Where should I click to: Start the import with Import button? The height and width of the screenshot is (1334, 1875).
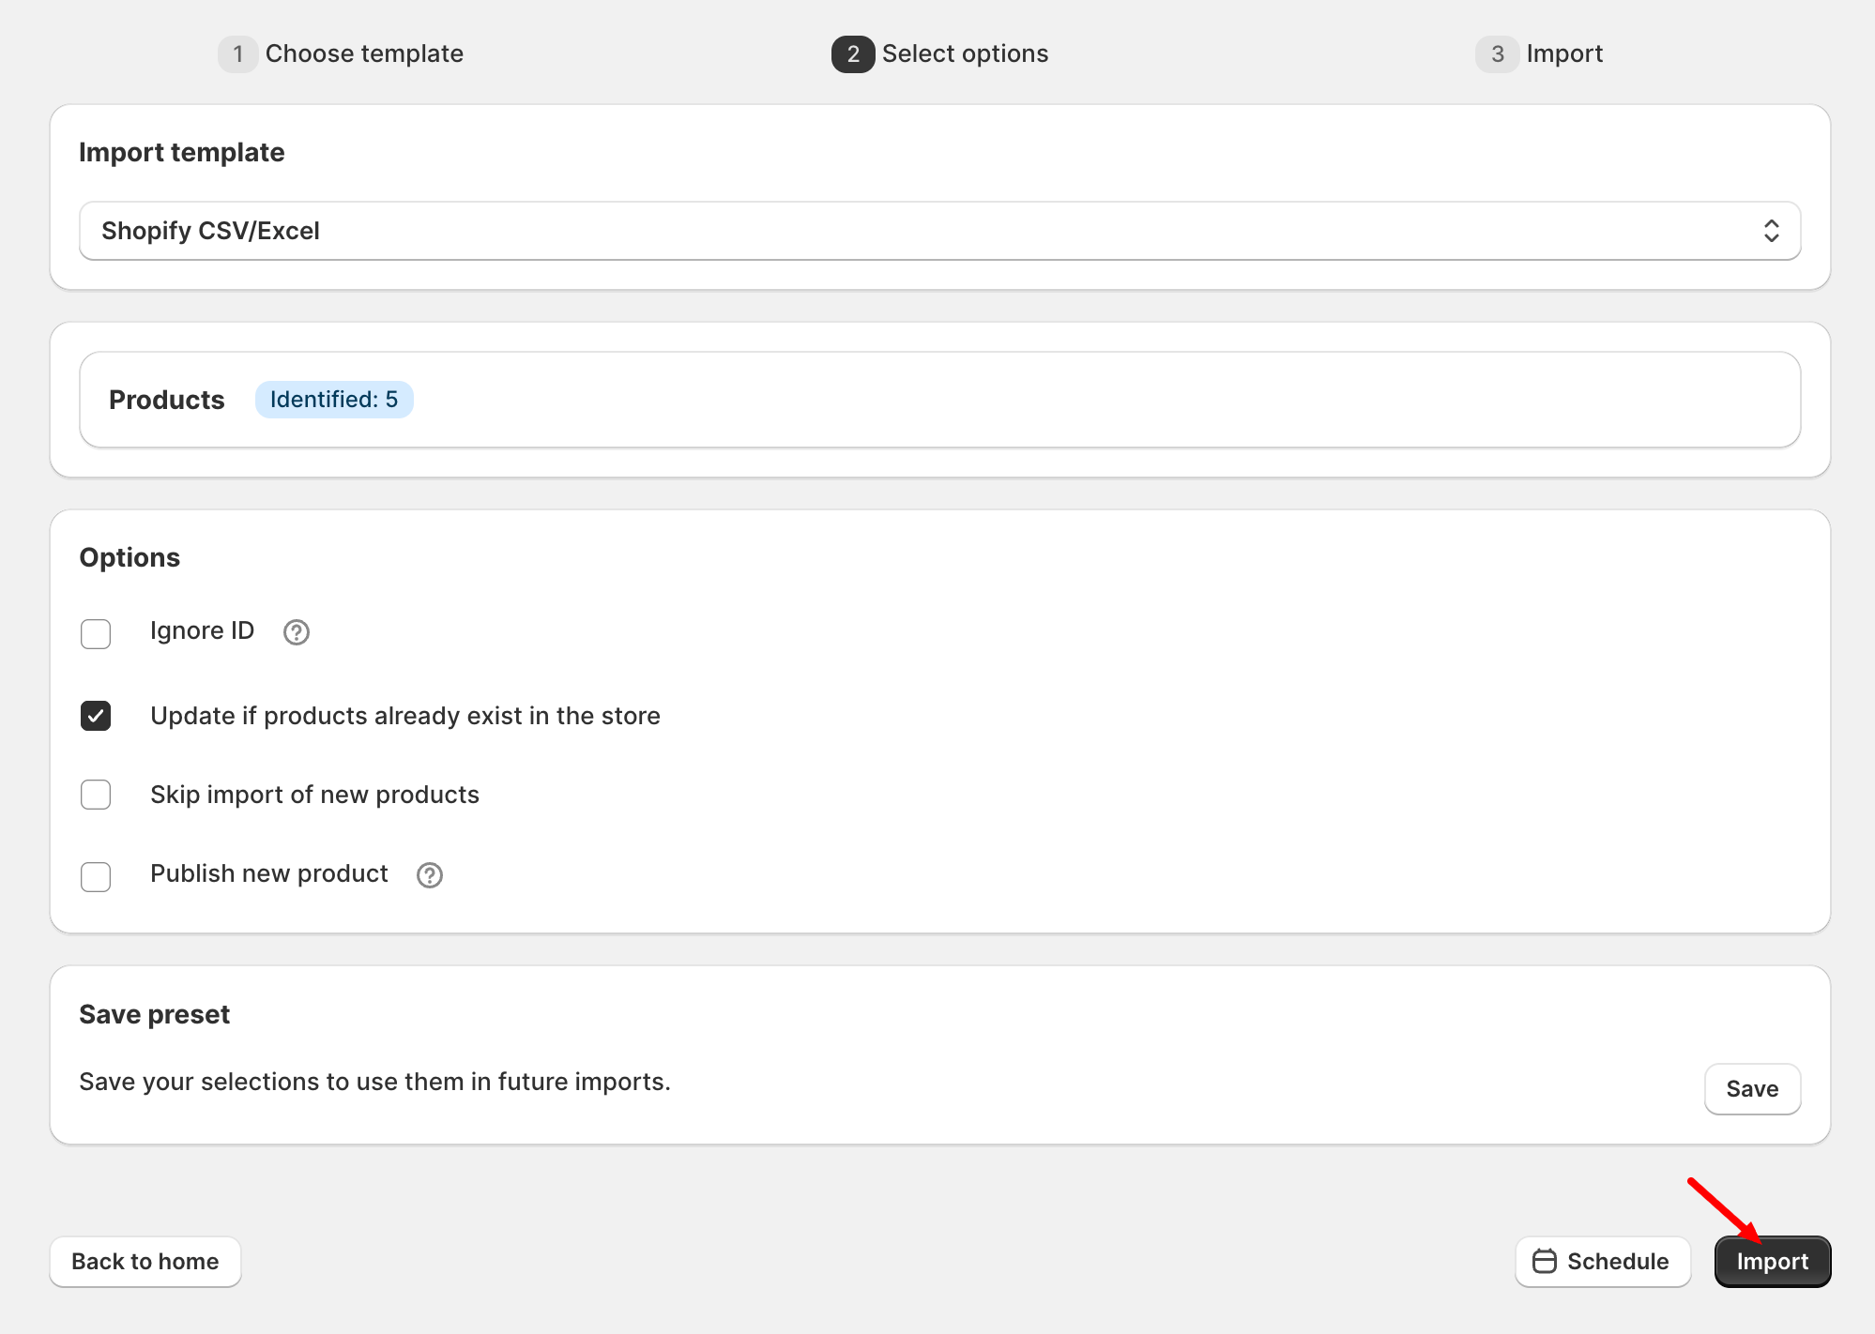[x=1773, y=1262]
